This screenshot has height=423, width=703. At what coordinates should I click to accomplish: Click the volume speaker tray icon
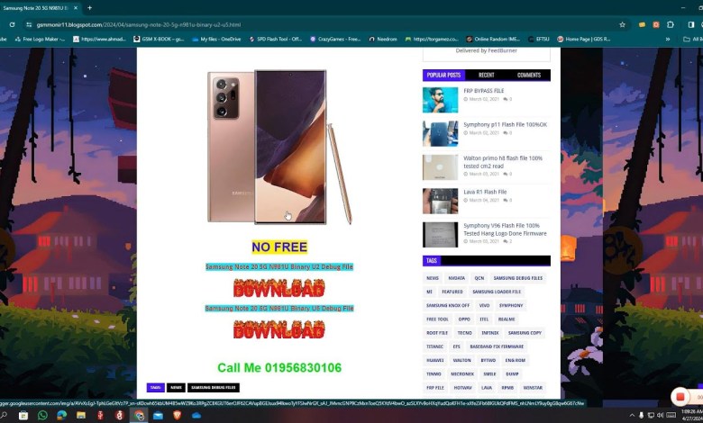[x=661, y=416]
